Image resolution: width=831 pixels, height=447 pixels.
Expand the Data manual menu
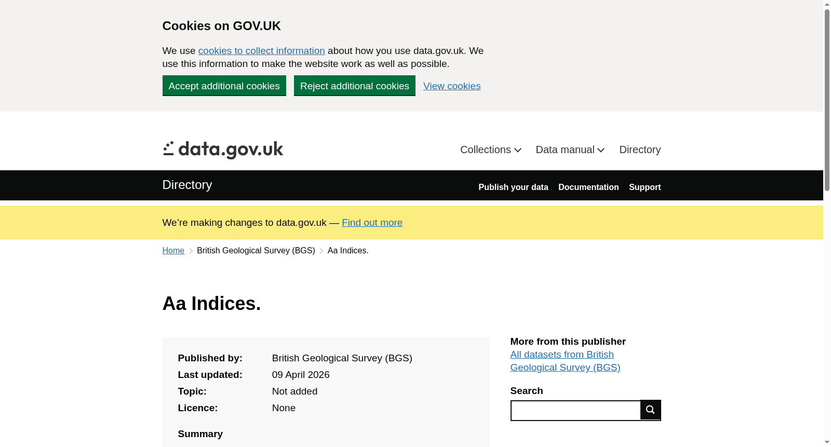[570, 150]
